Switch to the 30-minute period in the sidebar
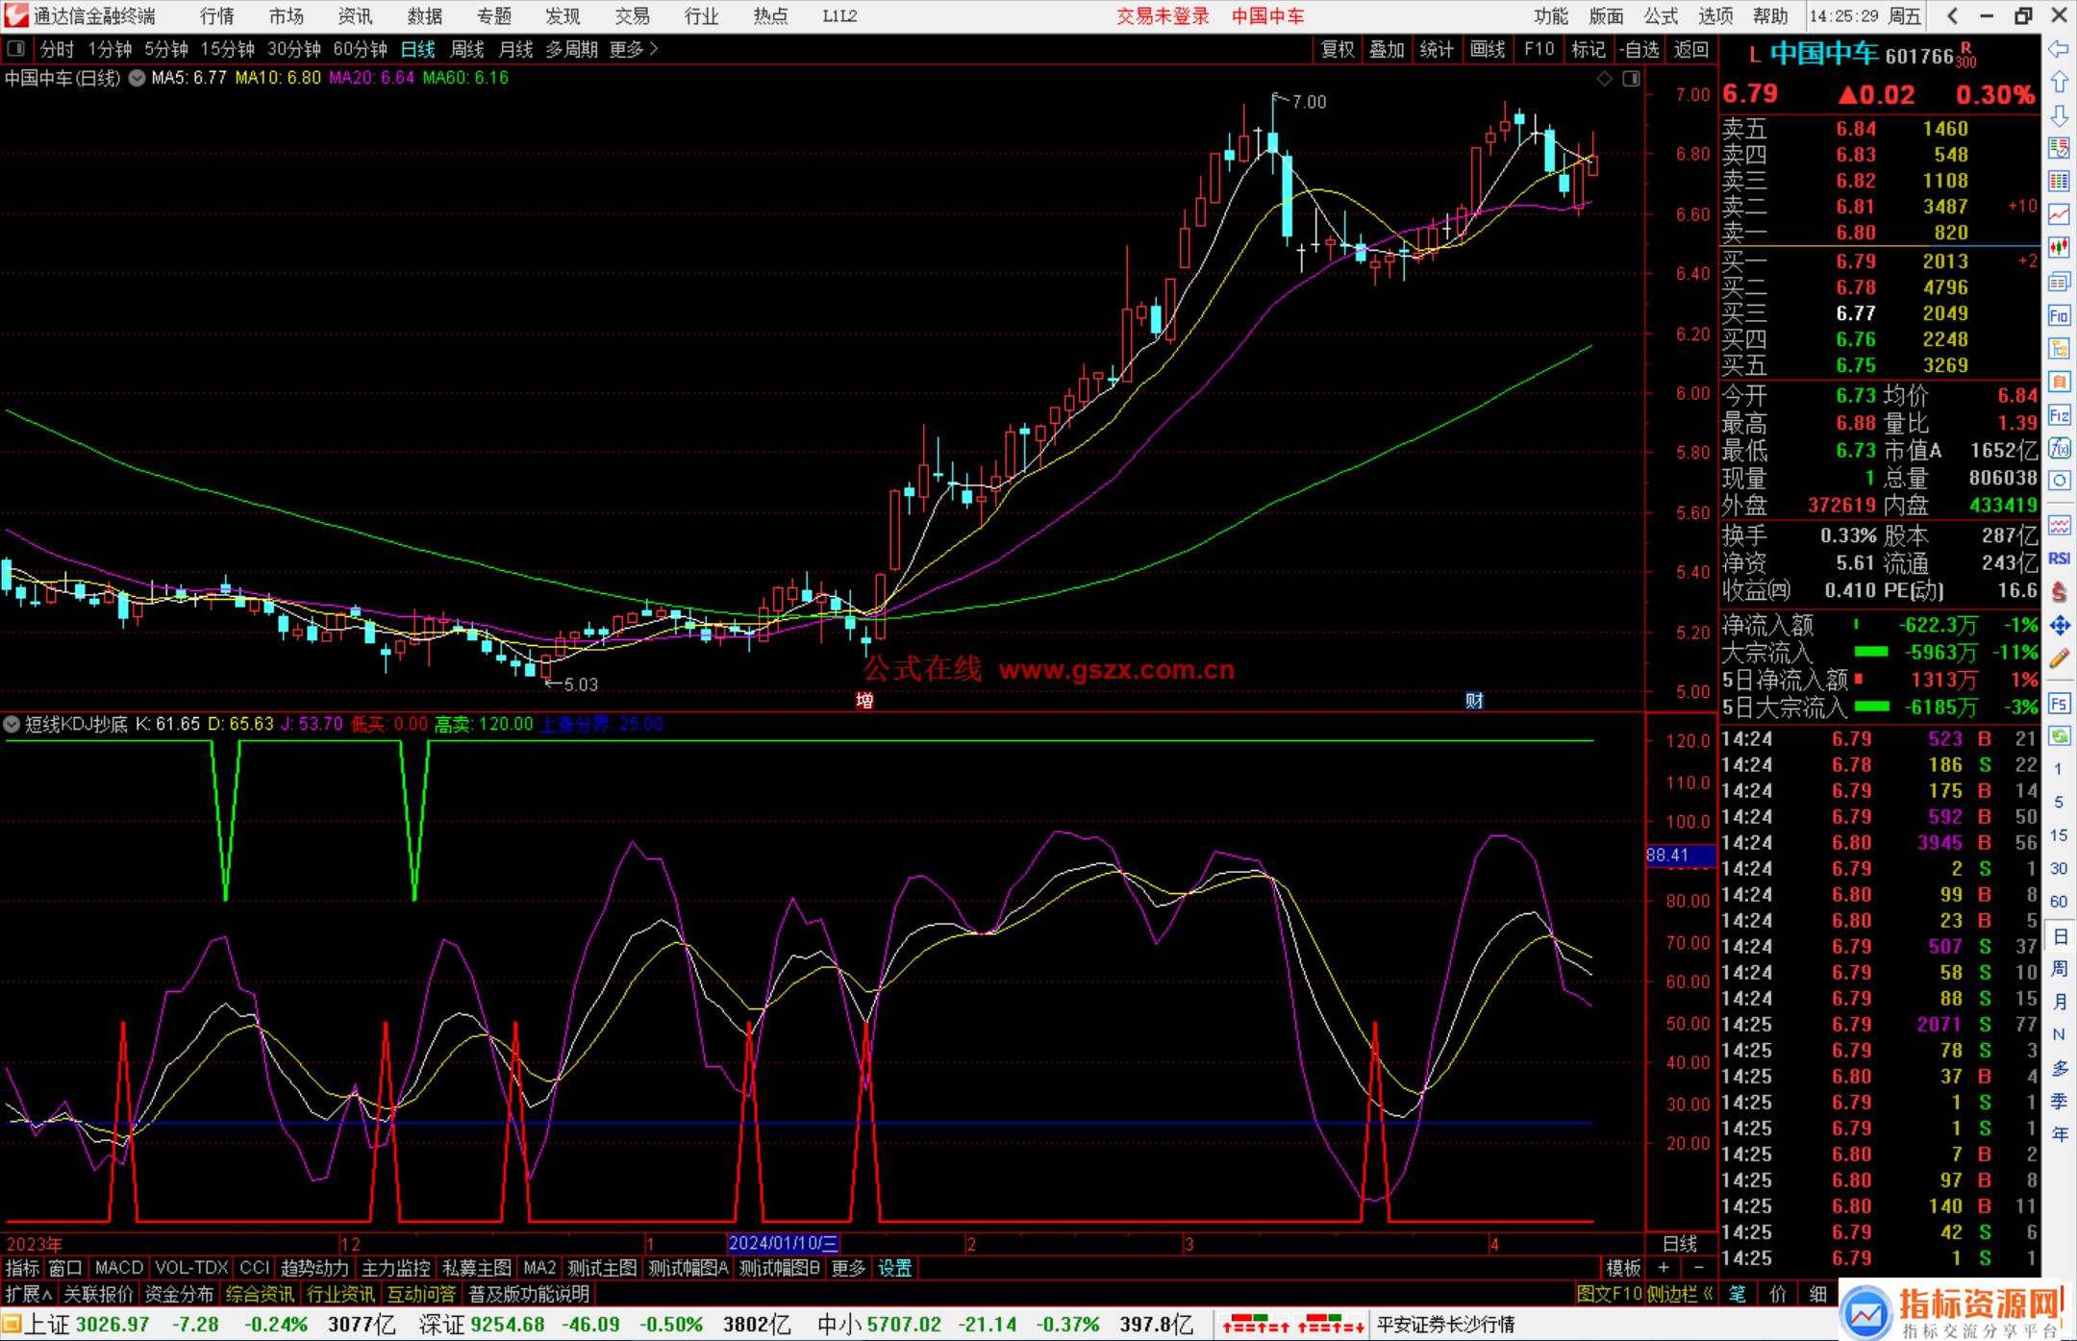The image size is (2077, 1341). click(x=2058, y=868)
